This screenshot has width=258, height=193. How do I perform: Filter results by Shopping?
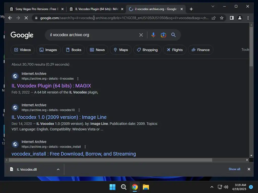[147, 50]
